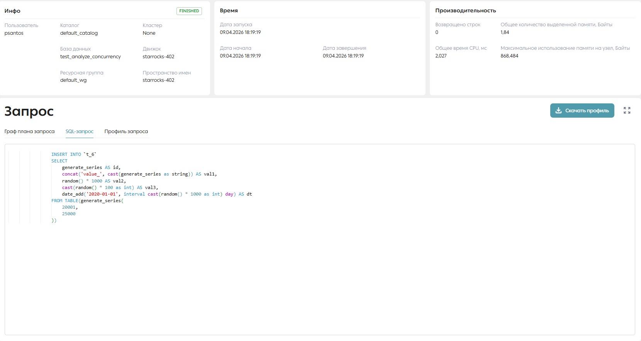Click the Производительность panel title
The width and height of the screenshot is (641, 341).
[x=465, y=11]
